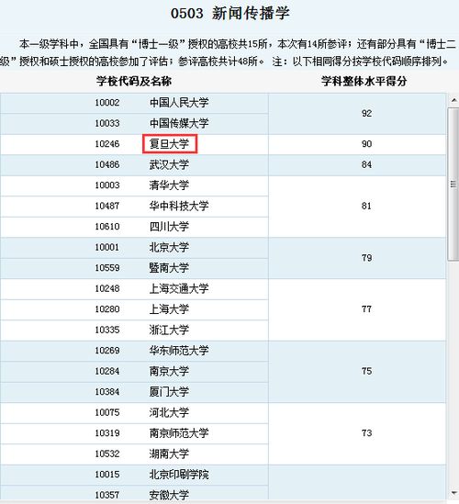Click the score value 90
459x504 pixels.
coord(367,144)
